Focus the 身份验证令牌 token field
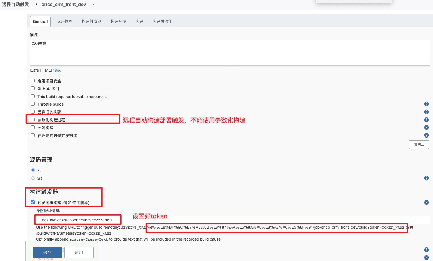Screen dimensions: 433x261 233,220
